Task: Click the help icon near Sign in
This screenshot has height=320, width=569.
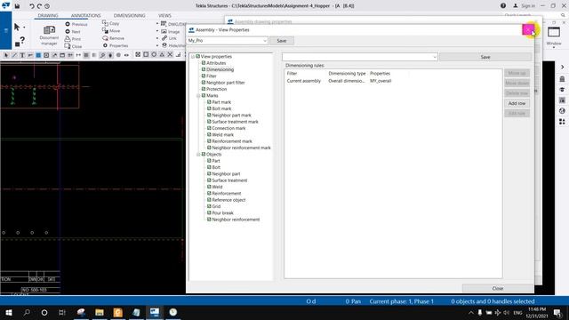Action: point(503,5)
